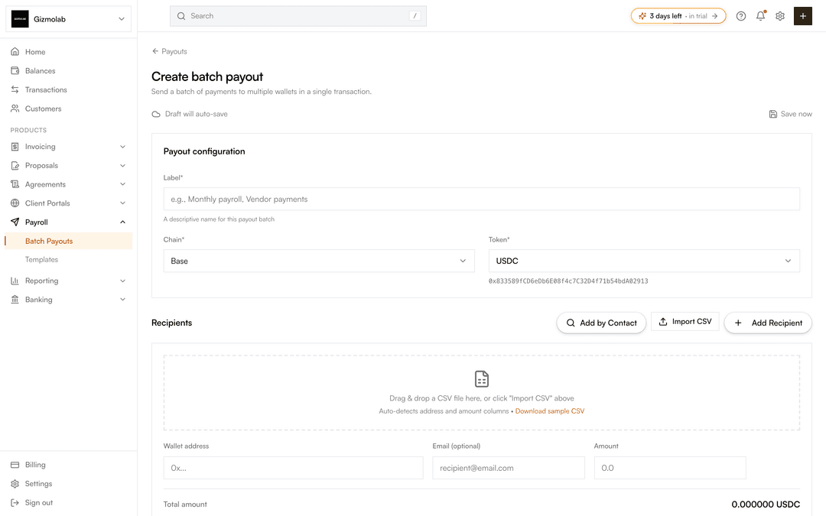Expand the Reporting section chevron
The width and height of the screenshot is (826, 516).
click(122, 281)
